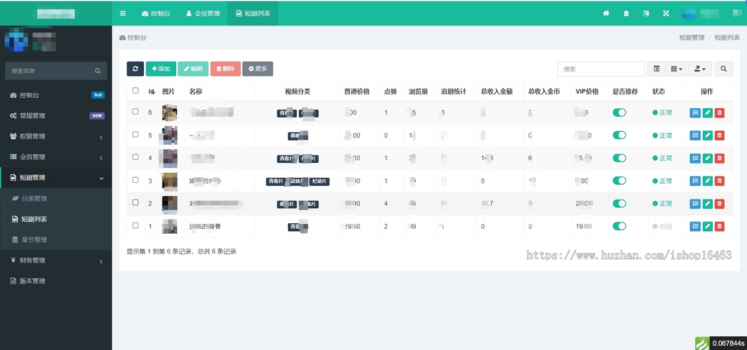Screen dimensions: 747x350
Task: Click 控制台 breadcrumb above the table
Action: pyautogui.click(x=133, y=38)
